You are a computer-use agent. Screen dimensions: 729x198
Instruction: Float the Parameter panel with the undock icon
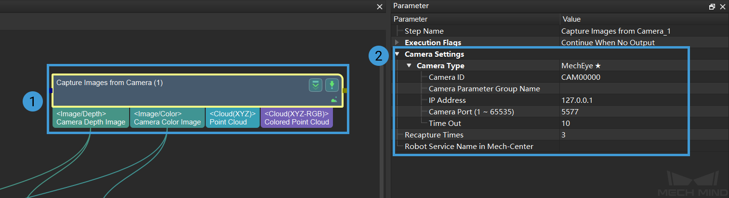712,7
